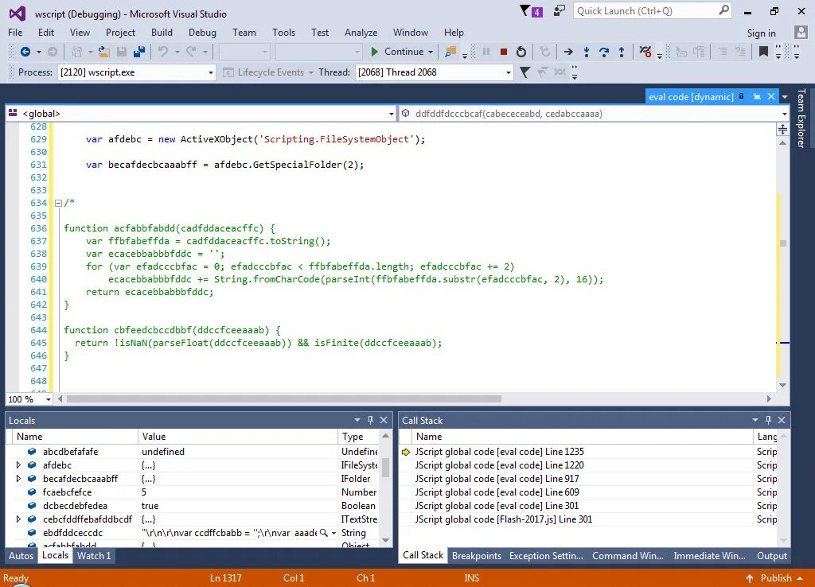Click the Value column header in Locals
The width and height of the screenshot is (815, 587).
pyautogui.click(x=237, y=437)
